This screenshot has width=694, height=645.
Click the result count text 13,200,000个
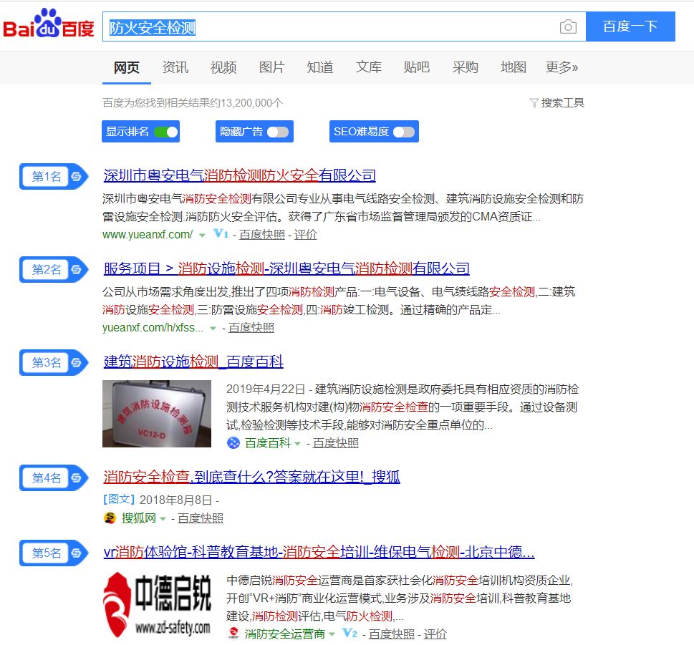252,103
